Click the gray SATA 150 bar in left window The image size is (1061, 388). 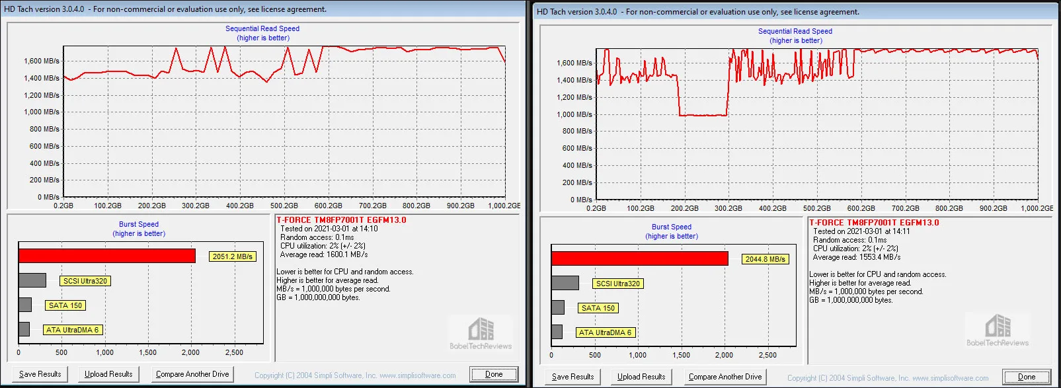coord(25,305)
